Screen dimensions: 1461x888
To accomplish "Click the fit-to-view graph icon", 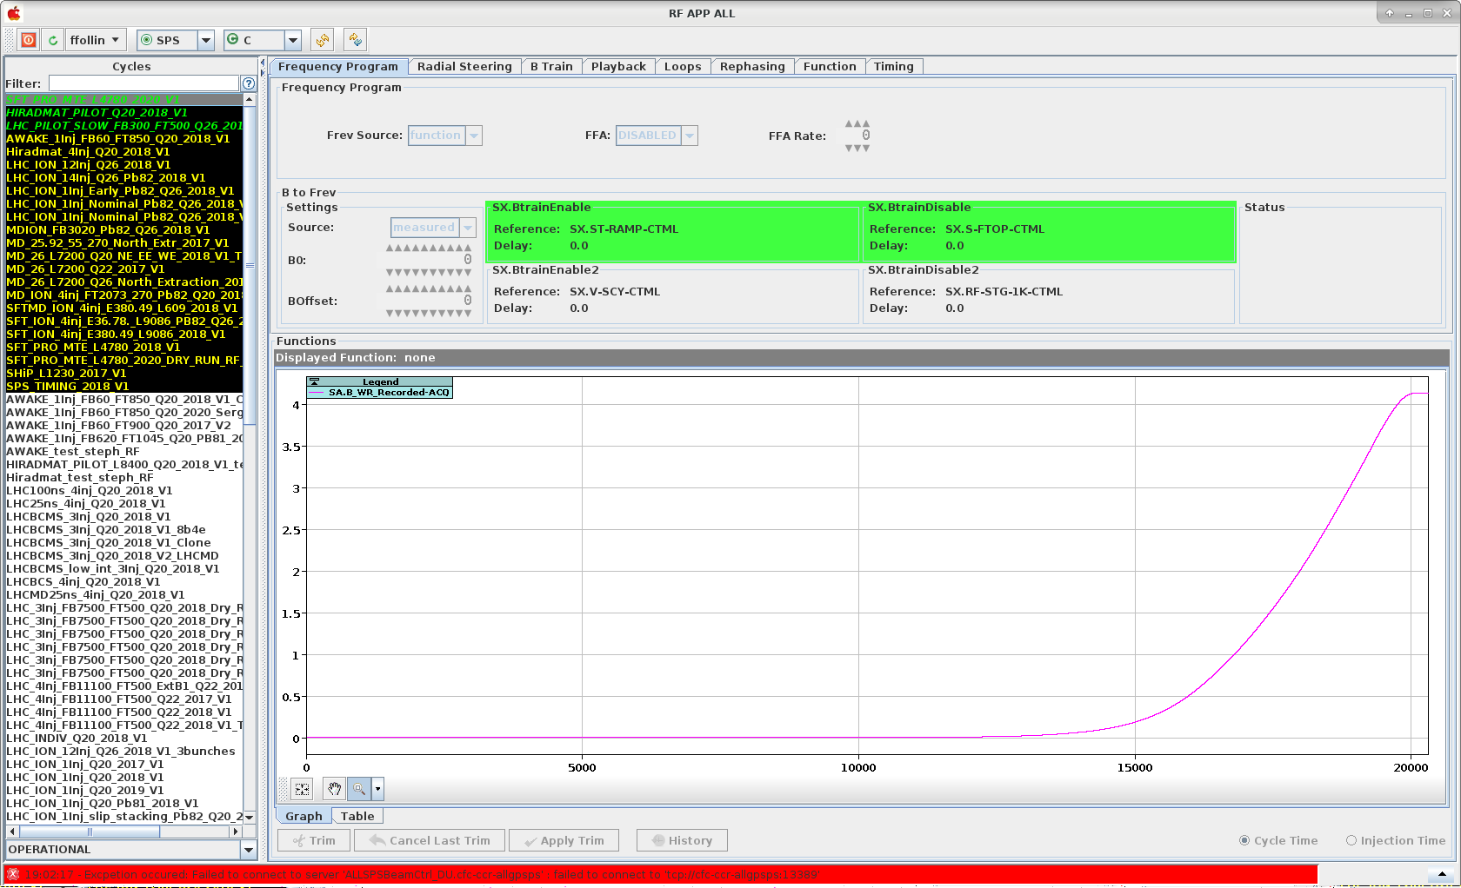I will (302, 789).
